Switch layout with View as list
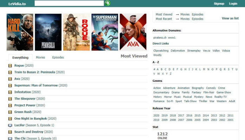This screenshot has width=245, height=140. coord(230,18)
